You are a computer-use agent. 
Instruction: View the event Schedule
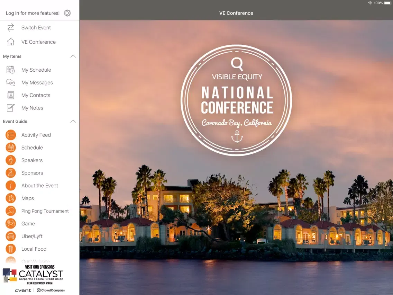[x=39, y=148]
